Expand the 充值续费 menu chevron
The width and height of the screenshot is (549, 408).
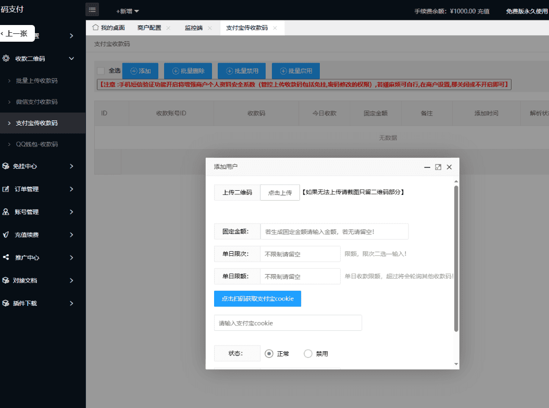[71, 234]
